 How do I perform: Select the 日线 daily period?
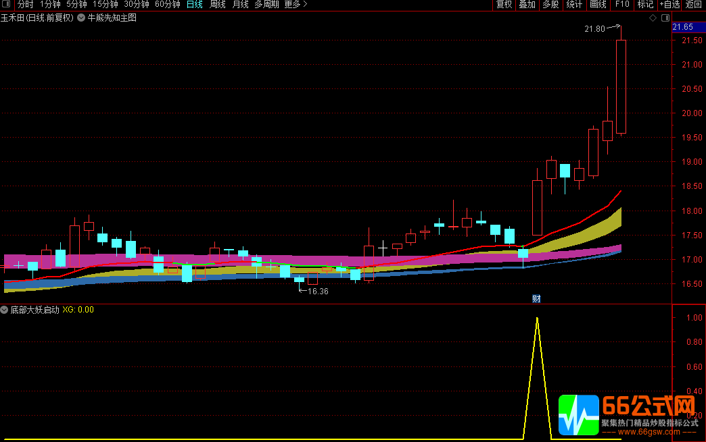pyautogui.click(x=195, y=5)
